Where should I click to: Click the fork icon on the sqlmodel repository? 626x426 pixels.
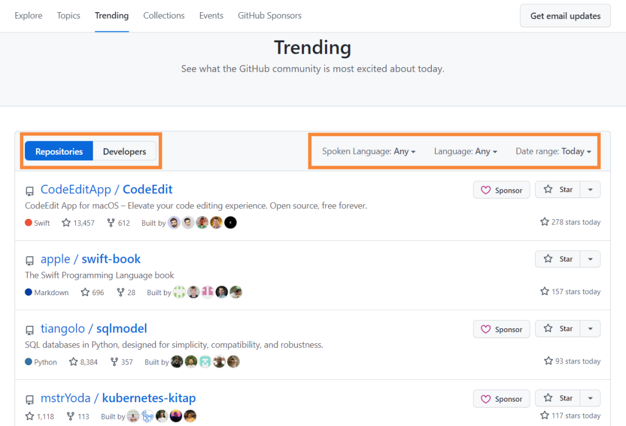click(x=114, y=361)
